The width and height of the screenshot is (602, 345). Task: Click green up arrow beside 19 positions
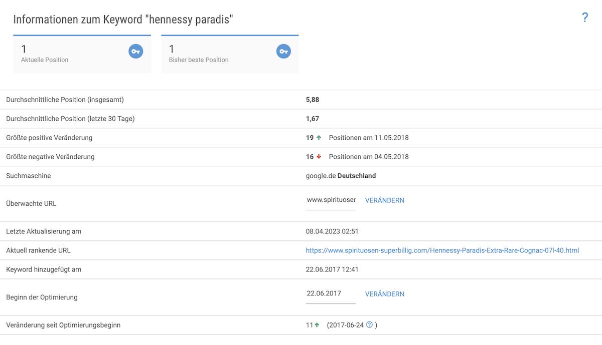tap(319, 138)
